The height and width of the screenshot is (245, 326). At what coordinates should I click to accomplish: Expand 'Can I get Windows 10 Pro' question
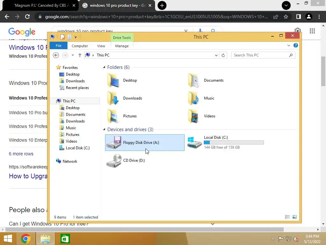[212, 224]
